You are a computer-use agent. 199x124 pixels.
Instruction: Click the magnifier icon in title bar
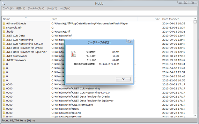(3, 3)
